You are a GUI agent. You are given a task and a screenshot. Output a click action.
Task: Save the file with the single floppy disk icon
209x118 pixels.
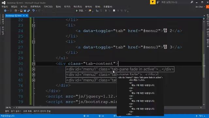pyautogui.click(x=25, y=10)
